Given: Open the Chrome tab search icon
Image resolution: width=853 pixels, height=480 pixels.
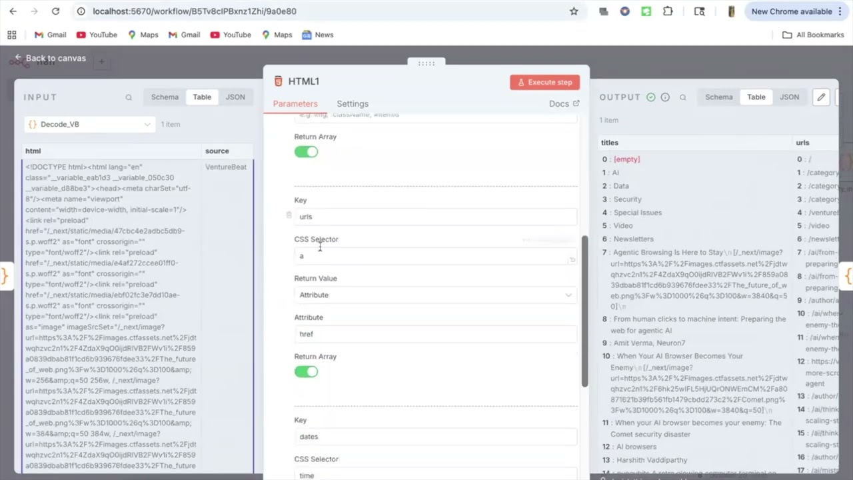Looking at the screenshot, I should pos(699,11).
